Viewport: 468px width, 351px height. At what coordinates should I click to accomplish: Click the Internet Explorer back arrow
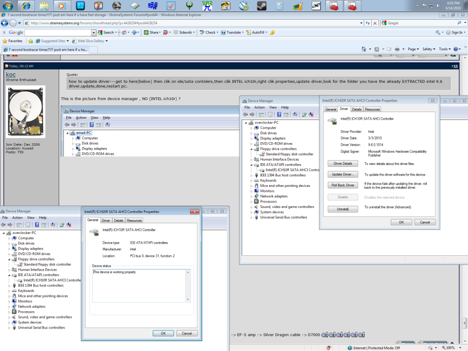coord(5,23)
